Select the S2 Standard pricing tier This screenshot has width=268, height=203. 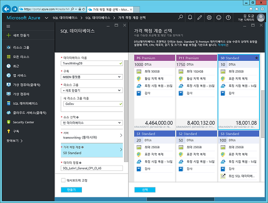click(197, 156)
